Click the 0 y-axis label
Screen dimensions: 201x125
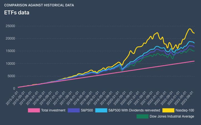coord(14,88)
